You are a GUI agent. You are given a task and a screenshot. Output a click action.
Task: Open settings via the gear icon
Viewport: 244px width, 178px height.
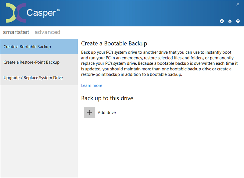[x=230, y=21]
